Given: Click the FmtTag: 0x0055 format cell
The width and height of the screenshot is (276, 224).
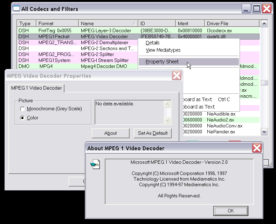Looking at the screenshot, I should [55, 30].
